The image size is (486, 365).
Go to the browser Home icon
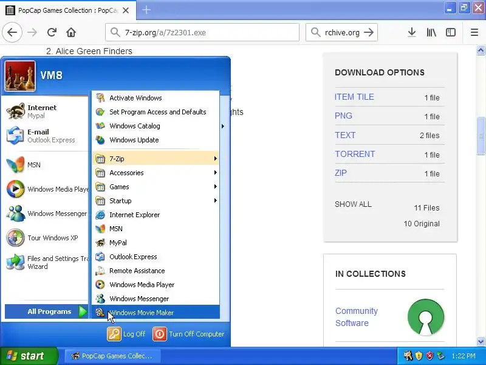point(71,32)
